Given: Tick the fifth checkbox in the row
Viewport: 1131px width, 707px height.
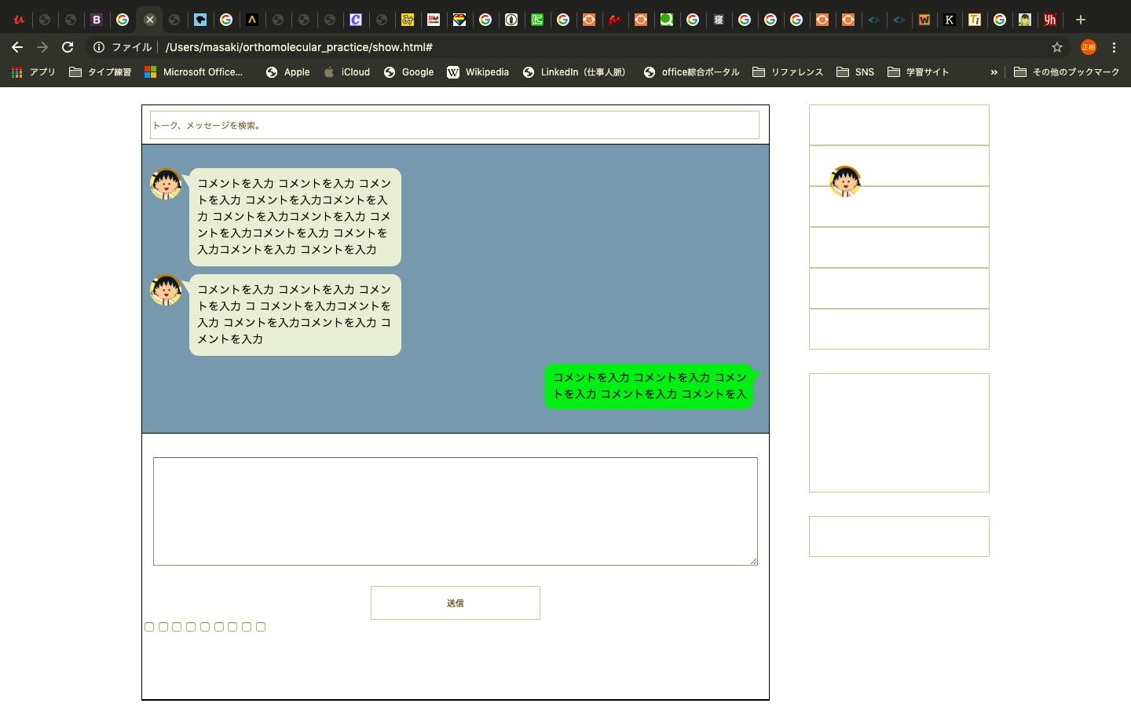Looking at the screenshot, I should (x=205, y=627).
